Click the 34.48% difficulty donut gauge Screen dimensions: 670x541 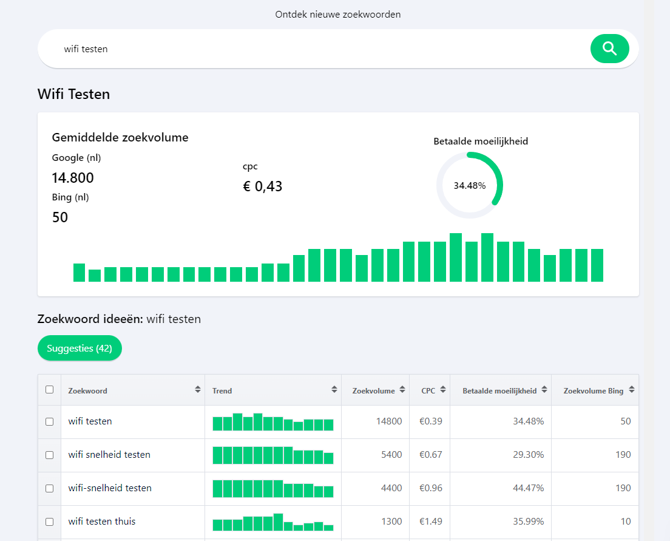pos(470,185)
